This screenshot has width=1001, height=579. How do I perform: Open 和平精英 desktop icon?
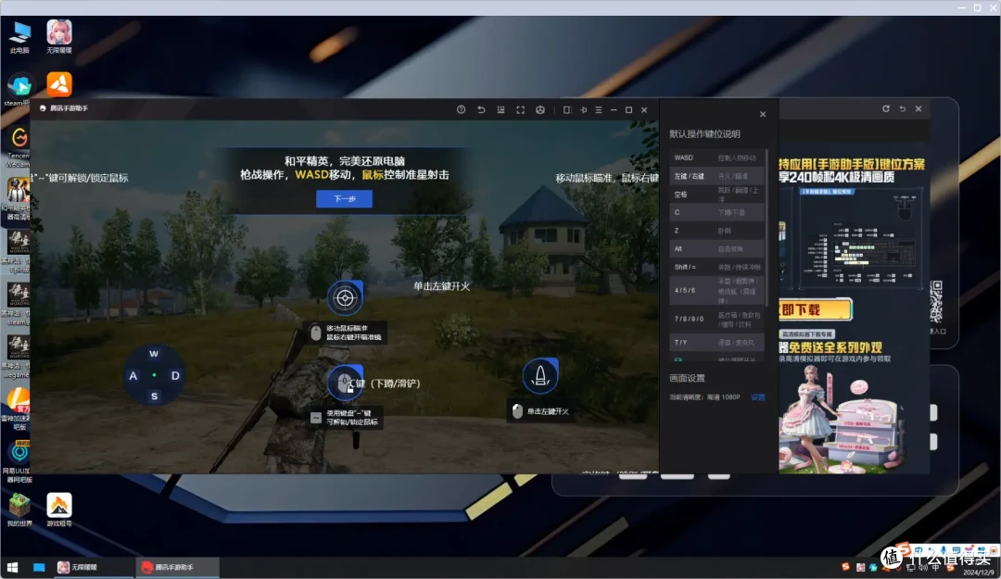[x=18, y=198]
